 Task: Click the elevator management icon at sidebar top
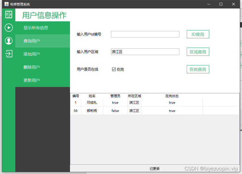click(8, 14)
